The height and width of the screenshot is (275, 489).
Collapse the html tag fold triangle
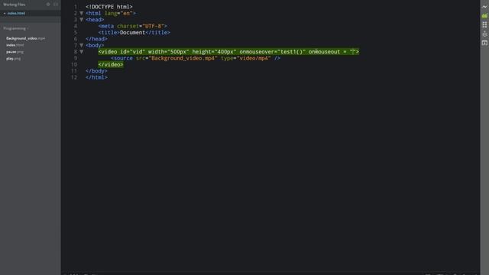coord(82,14)
